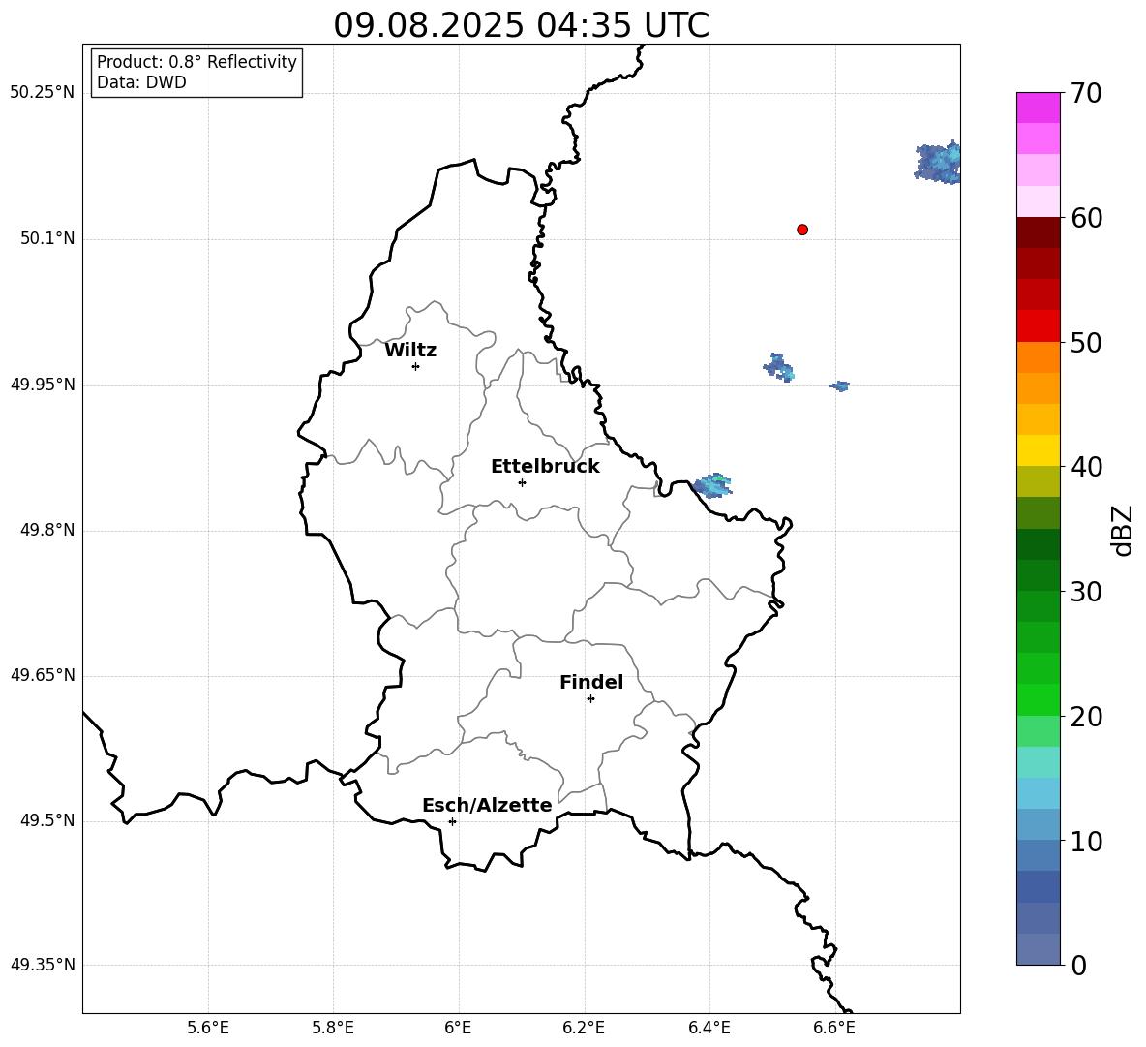Click the 'Data: DWD' text
Viewport: 1146px width, 1047px height.
(141, 82)
